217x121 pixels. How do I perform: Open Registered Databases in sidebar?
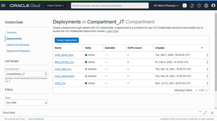tap(18, 51)
